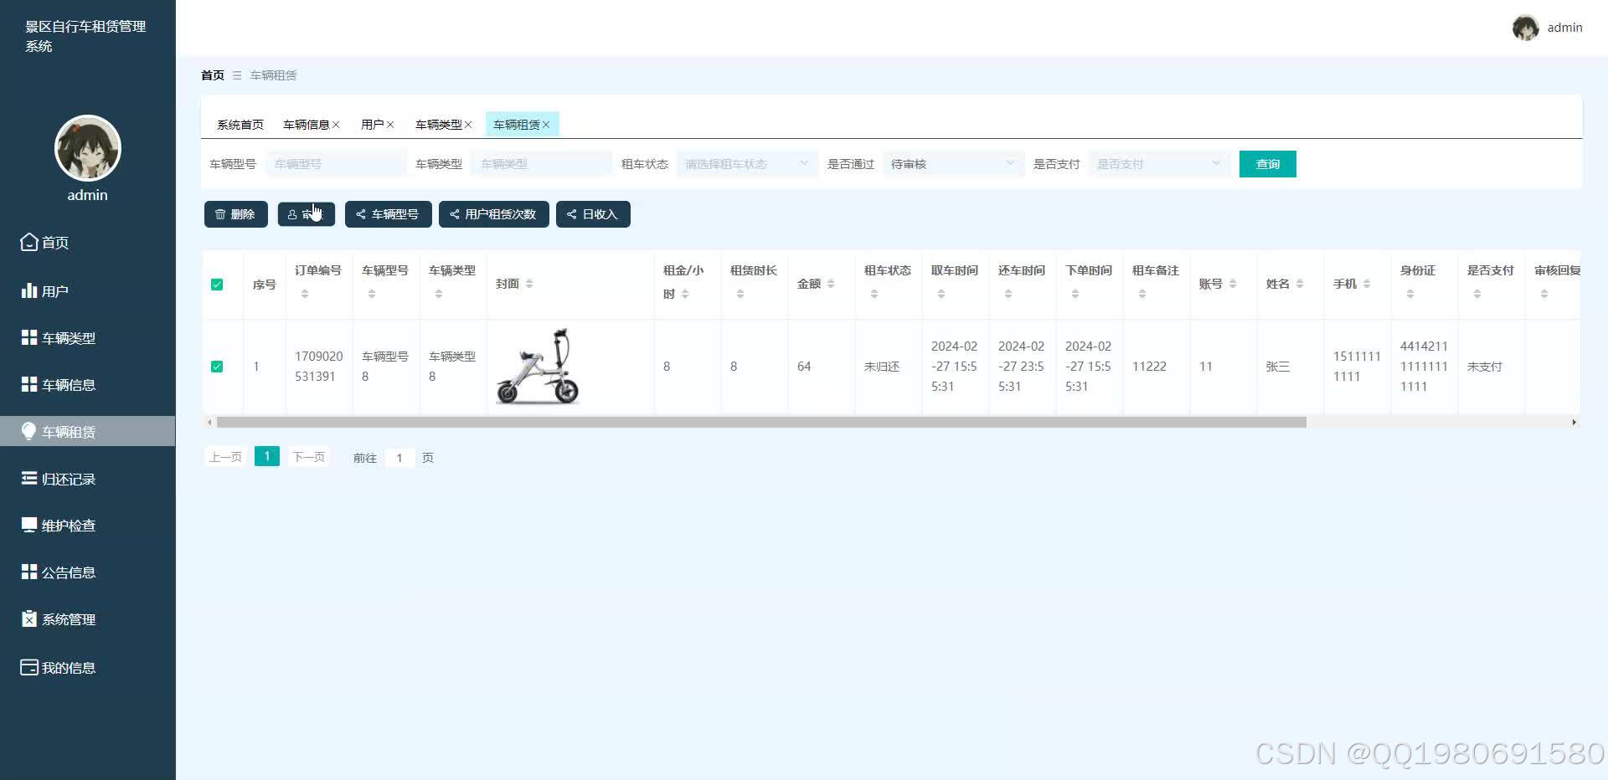Open the 维护检查 section in sidebar
The width and height of the screenshot is (1608, 780).
[69, 525]
